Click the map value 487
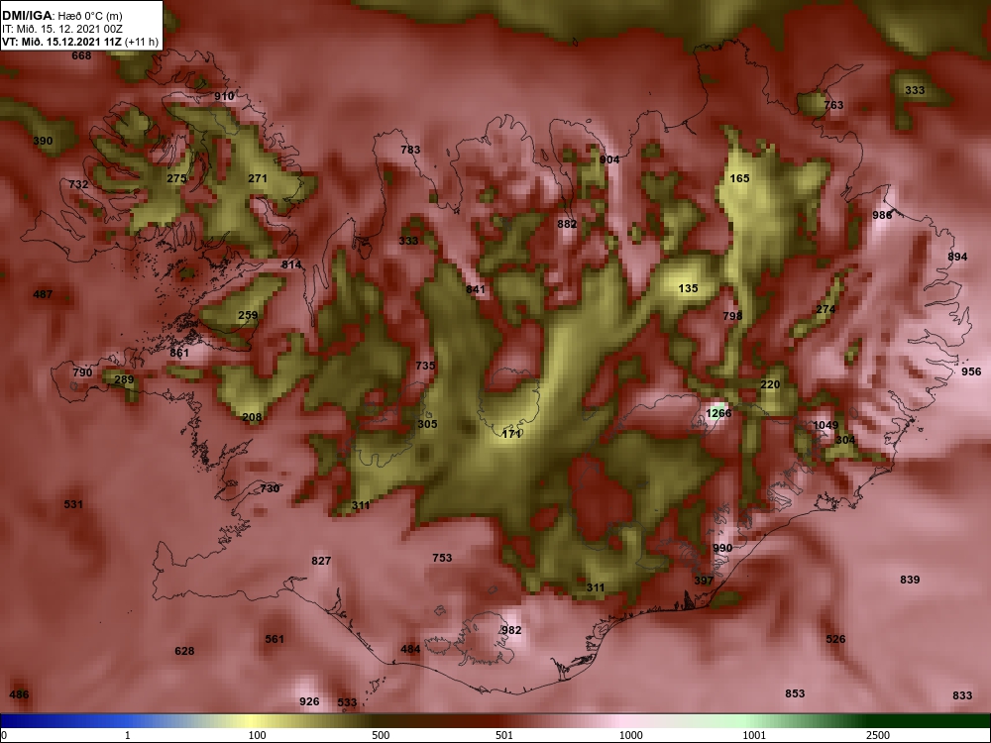This screenshot has height=743, width=991. coord(43,294)
